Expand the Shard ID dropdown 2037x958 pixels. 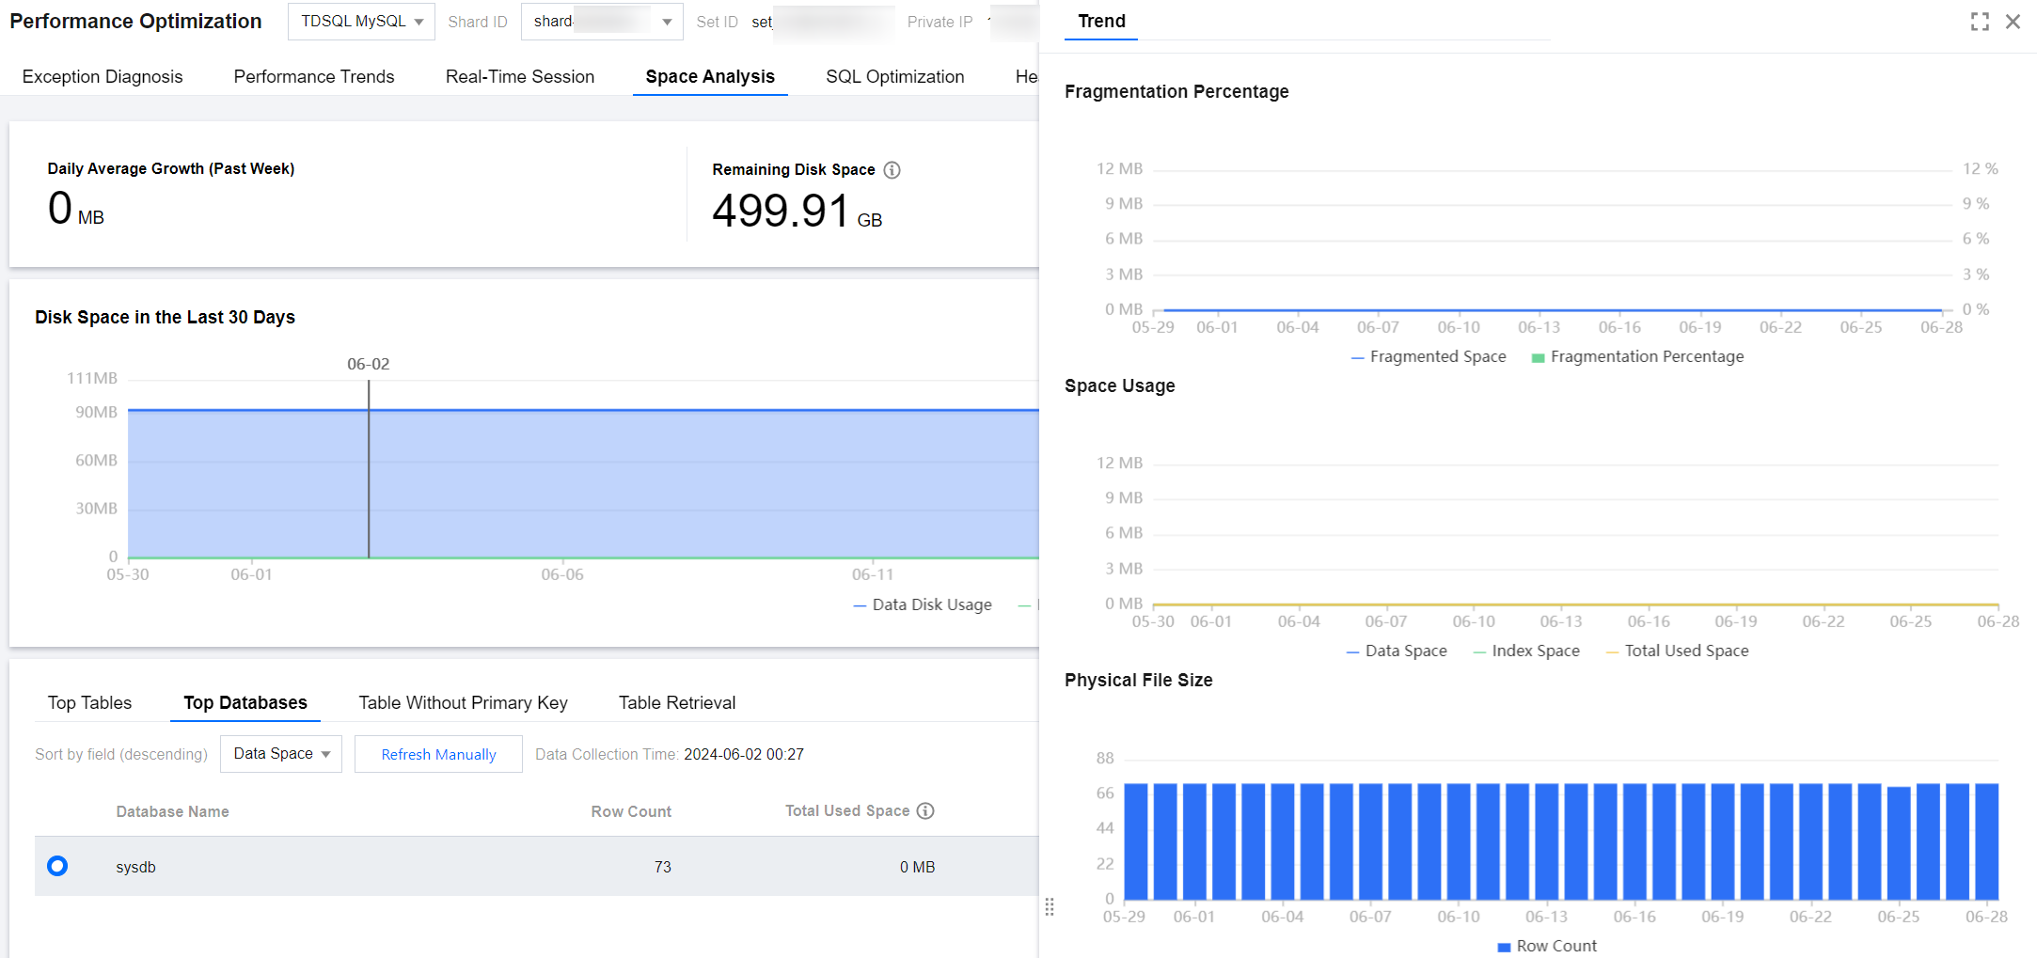click(602, 22)
